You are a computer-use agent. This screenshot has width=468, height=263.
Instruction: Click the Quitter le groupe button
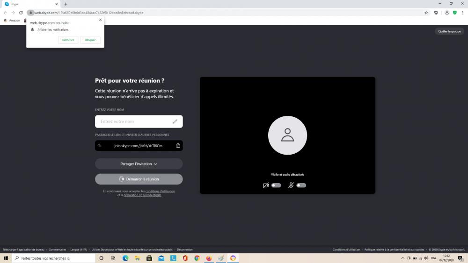tap(449, 31)
